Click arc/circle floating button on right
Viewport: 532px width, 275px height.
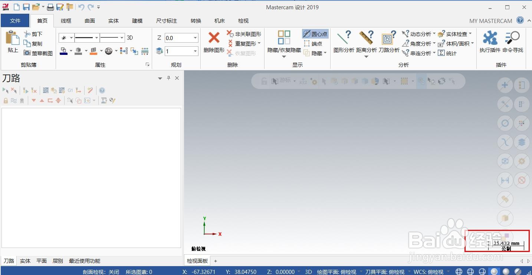click(x=505, y=123)
